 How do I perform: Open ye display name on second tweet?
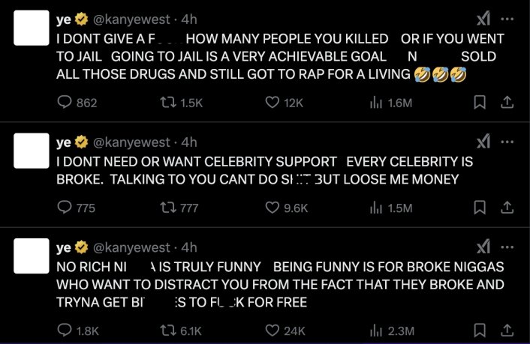64,142
